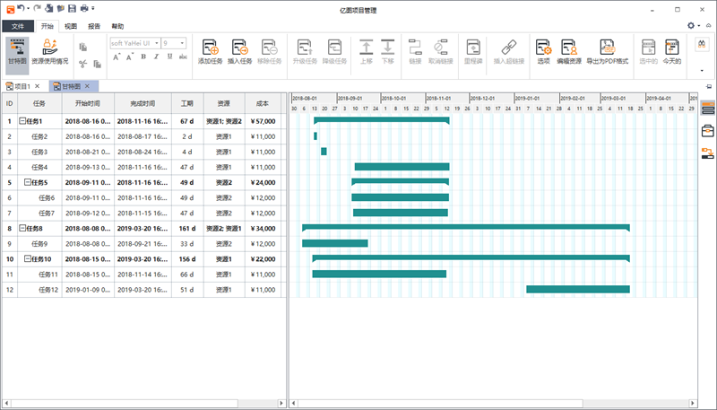717x410 pixels.
Task: Collapse 任务5 group
Action: pyautogui.click(x=28, y=182)
